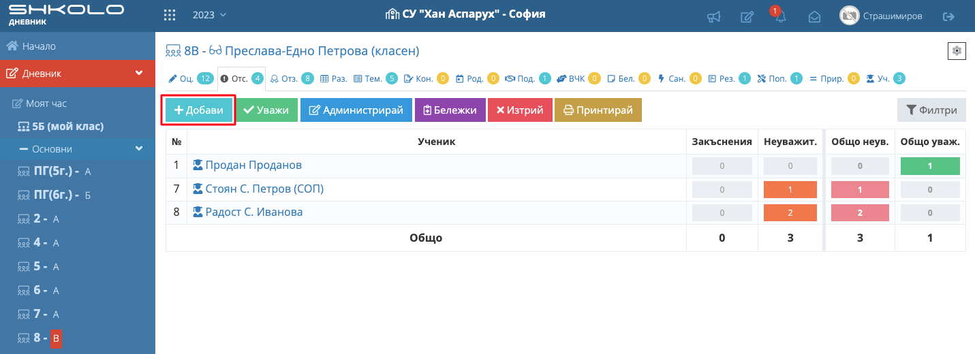Collapse the Основни group
975x354 pixels.
[x=78, y=148]
